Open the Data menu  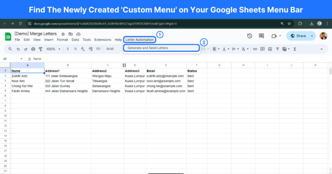pos(75,39)
